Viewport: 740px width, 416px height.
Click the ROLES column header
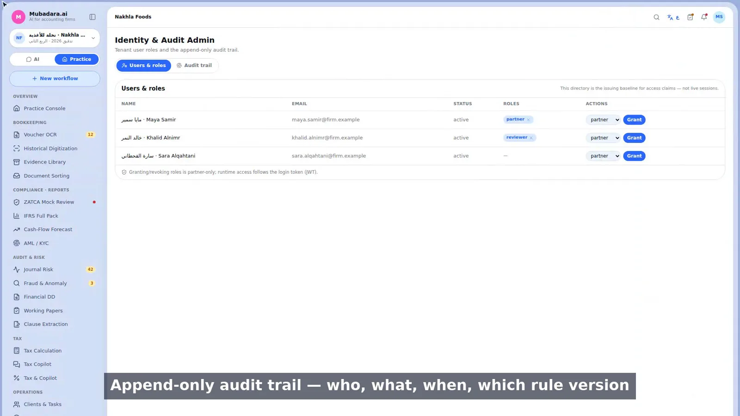pyautogui.click(x=511, y=104)
